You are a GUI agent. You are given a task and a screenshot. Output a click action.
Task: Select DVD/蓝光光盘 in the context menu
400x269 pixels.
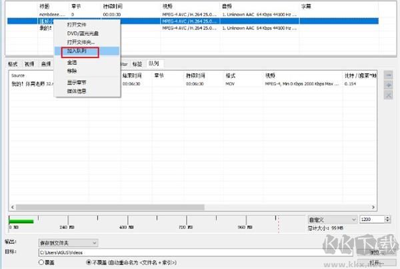[x=81, y=32]
